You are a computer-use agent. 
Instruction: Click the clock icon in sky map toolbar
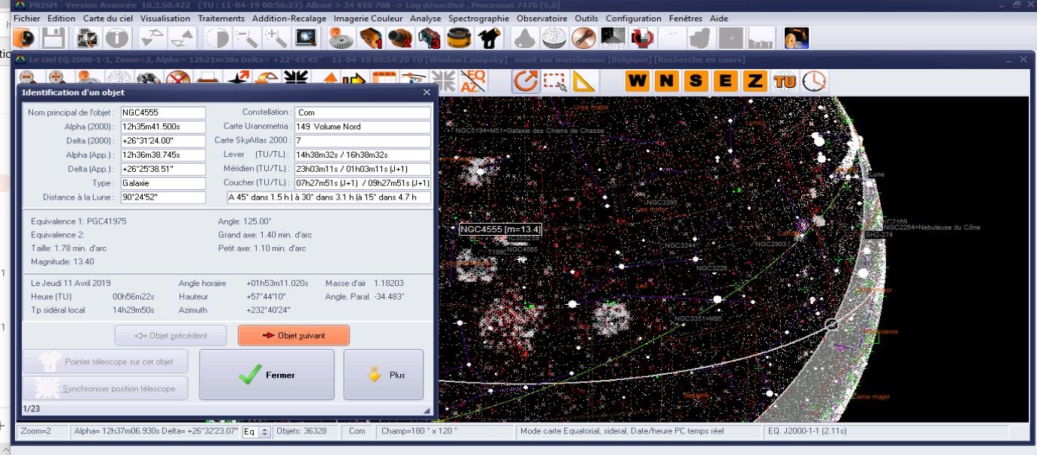(814, 81)
